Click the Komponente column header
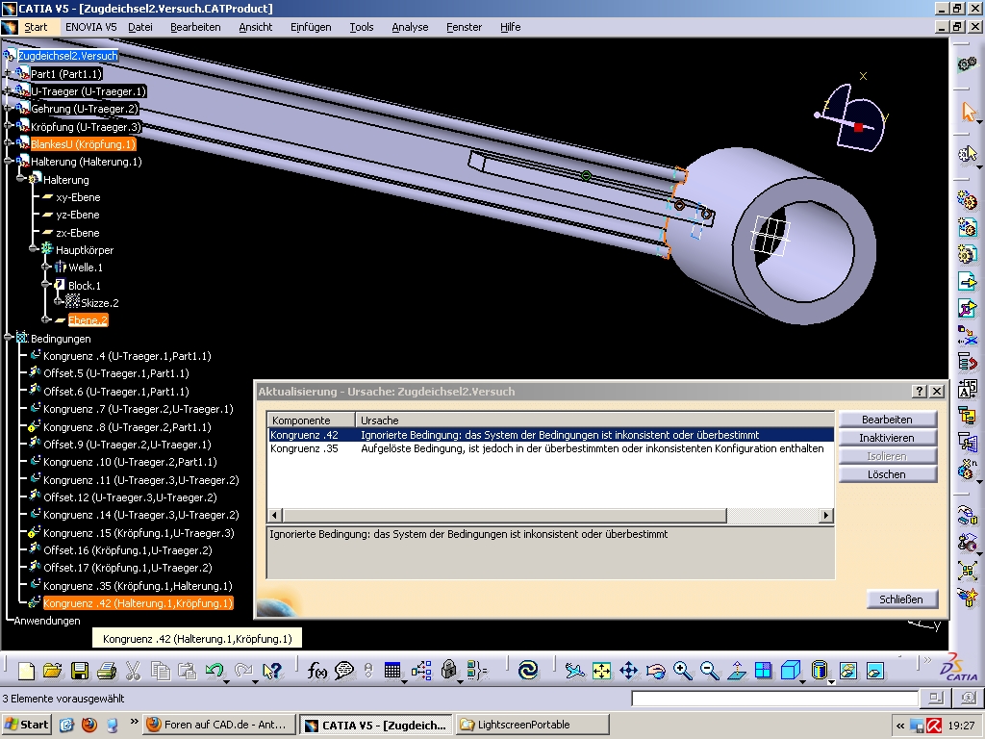Image resolution: width=985 pixels, height=739 pixels. click(x=312, y=420)
